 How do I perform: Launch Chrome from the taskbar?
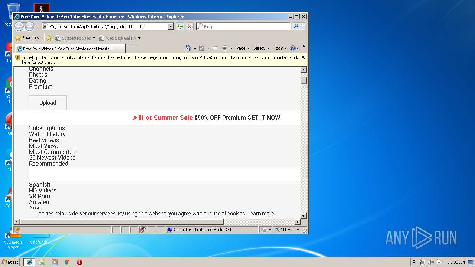tap(67, 262)
